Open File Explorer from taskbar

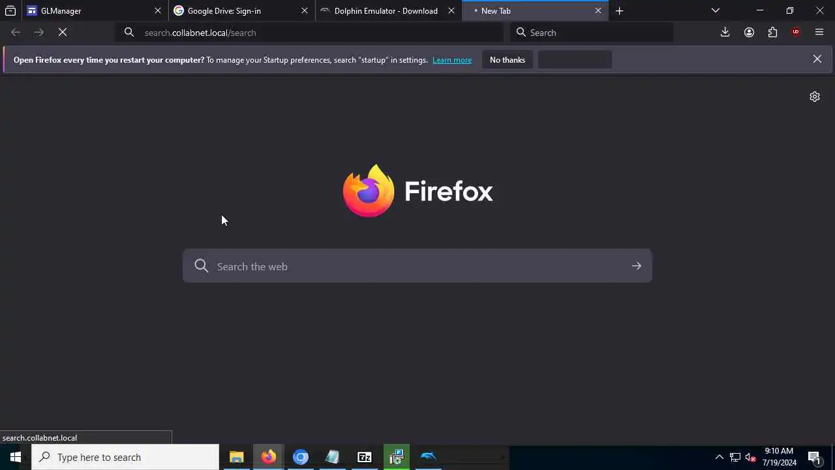(236, 457)
